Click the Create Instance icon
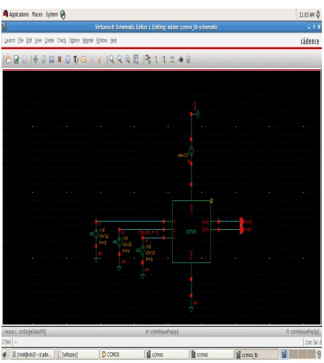Viewport: 324px width, 363px height. coord(148,59)
